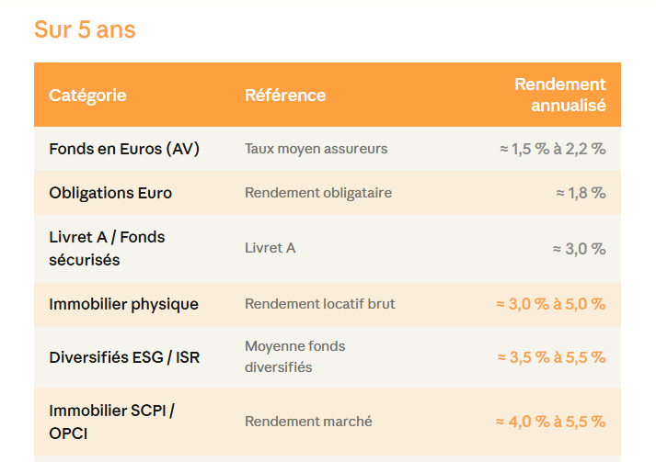Click the ≈ 3,0 % à 5,0 % value

click(551, 304)
